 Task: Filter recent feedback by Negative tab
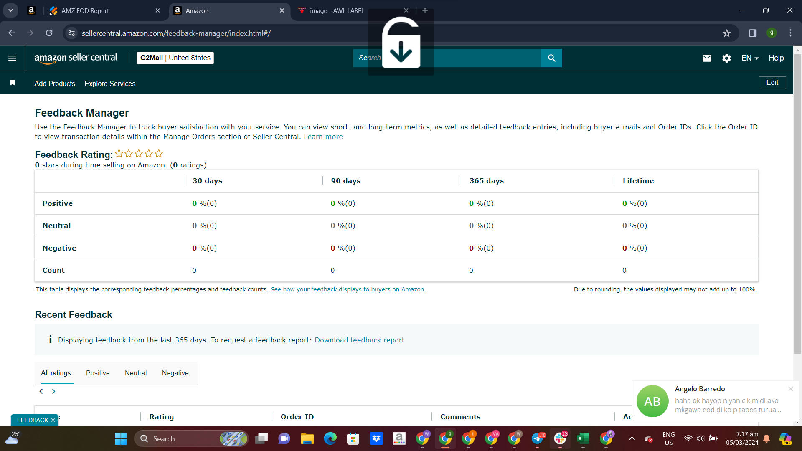[175, 373]
